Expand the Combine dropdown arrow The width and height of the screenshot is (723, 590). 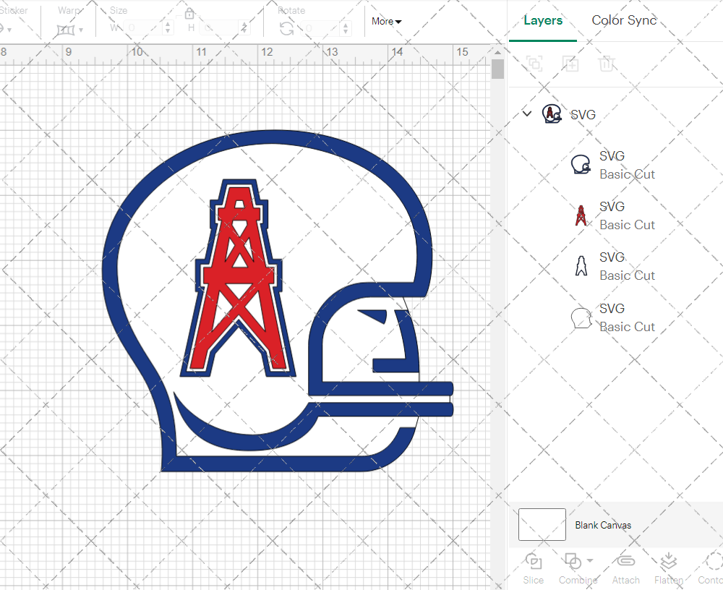pyautogui.click(x=590, y=561)
